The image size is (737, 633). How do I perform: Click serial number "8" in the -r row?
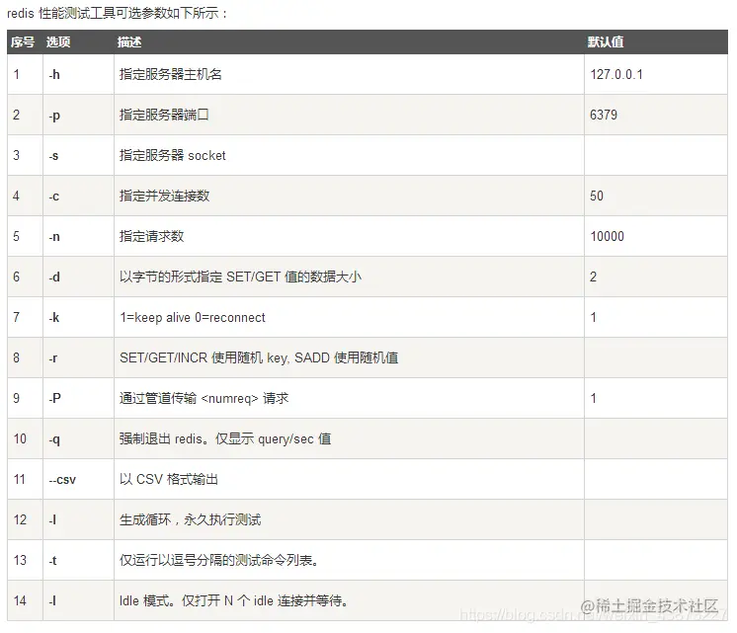[17, 357]
